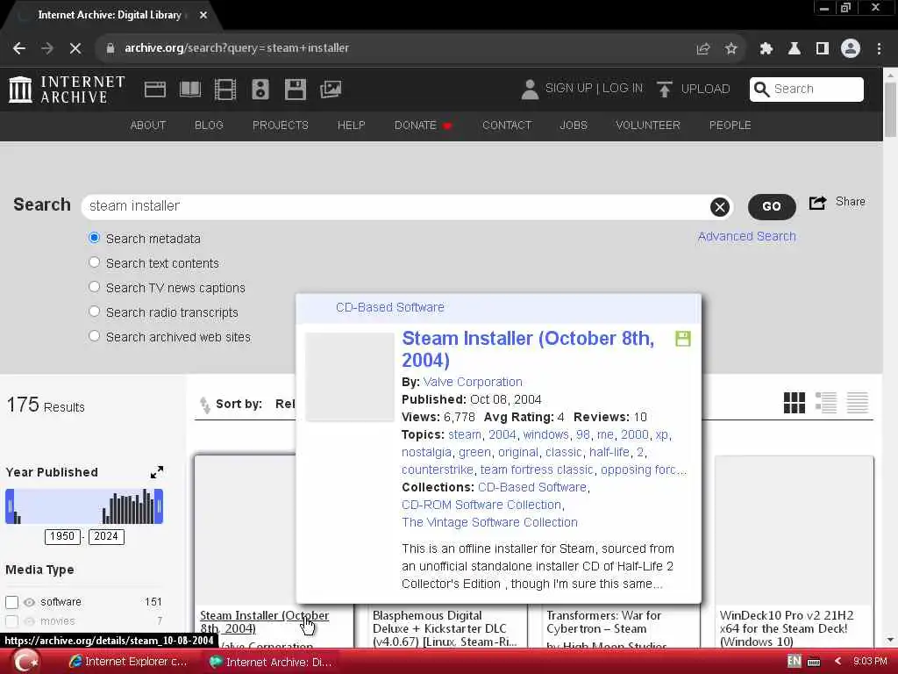Viewport: 898px width, 674px height.
Task: Click right handle of year range slider
Action: tap(159, 506)
